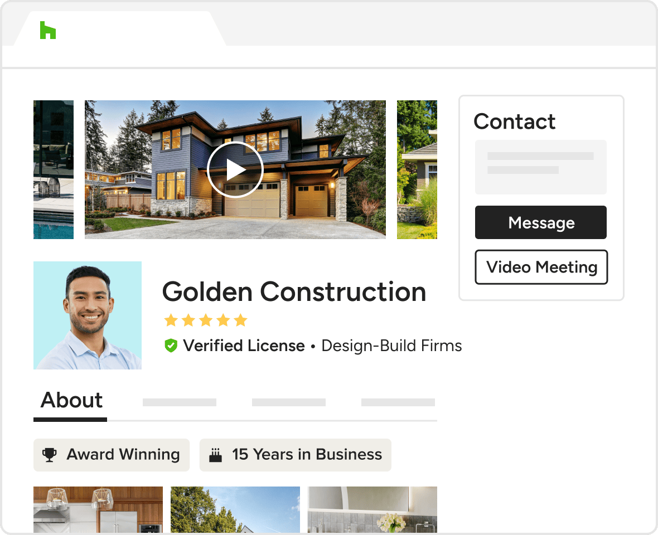Screen dimensions: 658x535
Task: Click the trophy icon in Award Winning badge
Action: coord(50,455)
